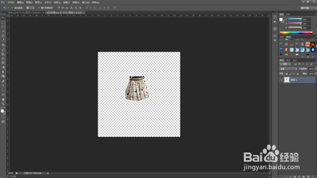317x178 pixels.
Task: Open the auto-select 组 dropdown
Action: (x=30, y=8)
